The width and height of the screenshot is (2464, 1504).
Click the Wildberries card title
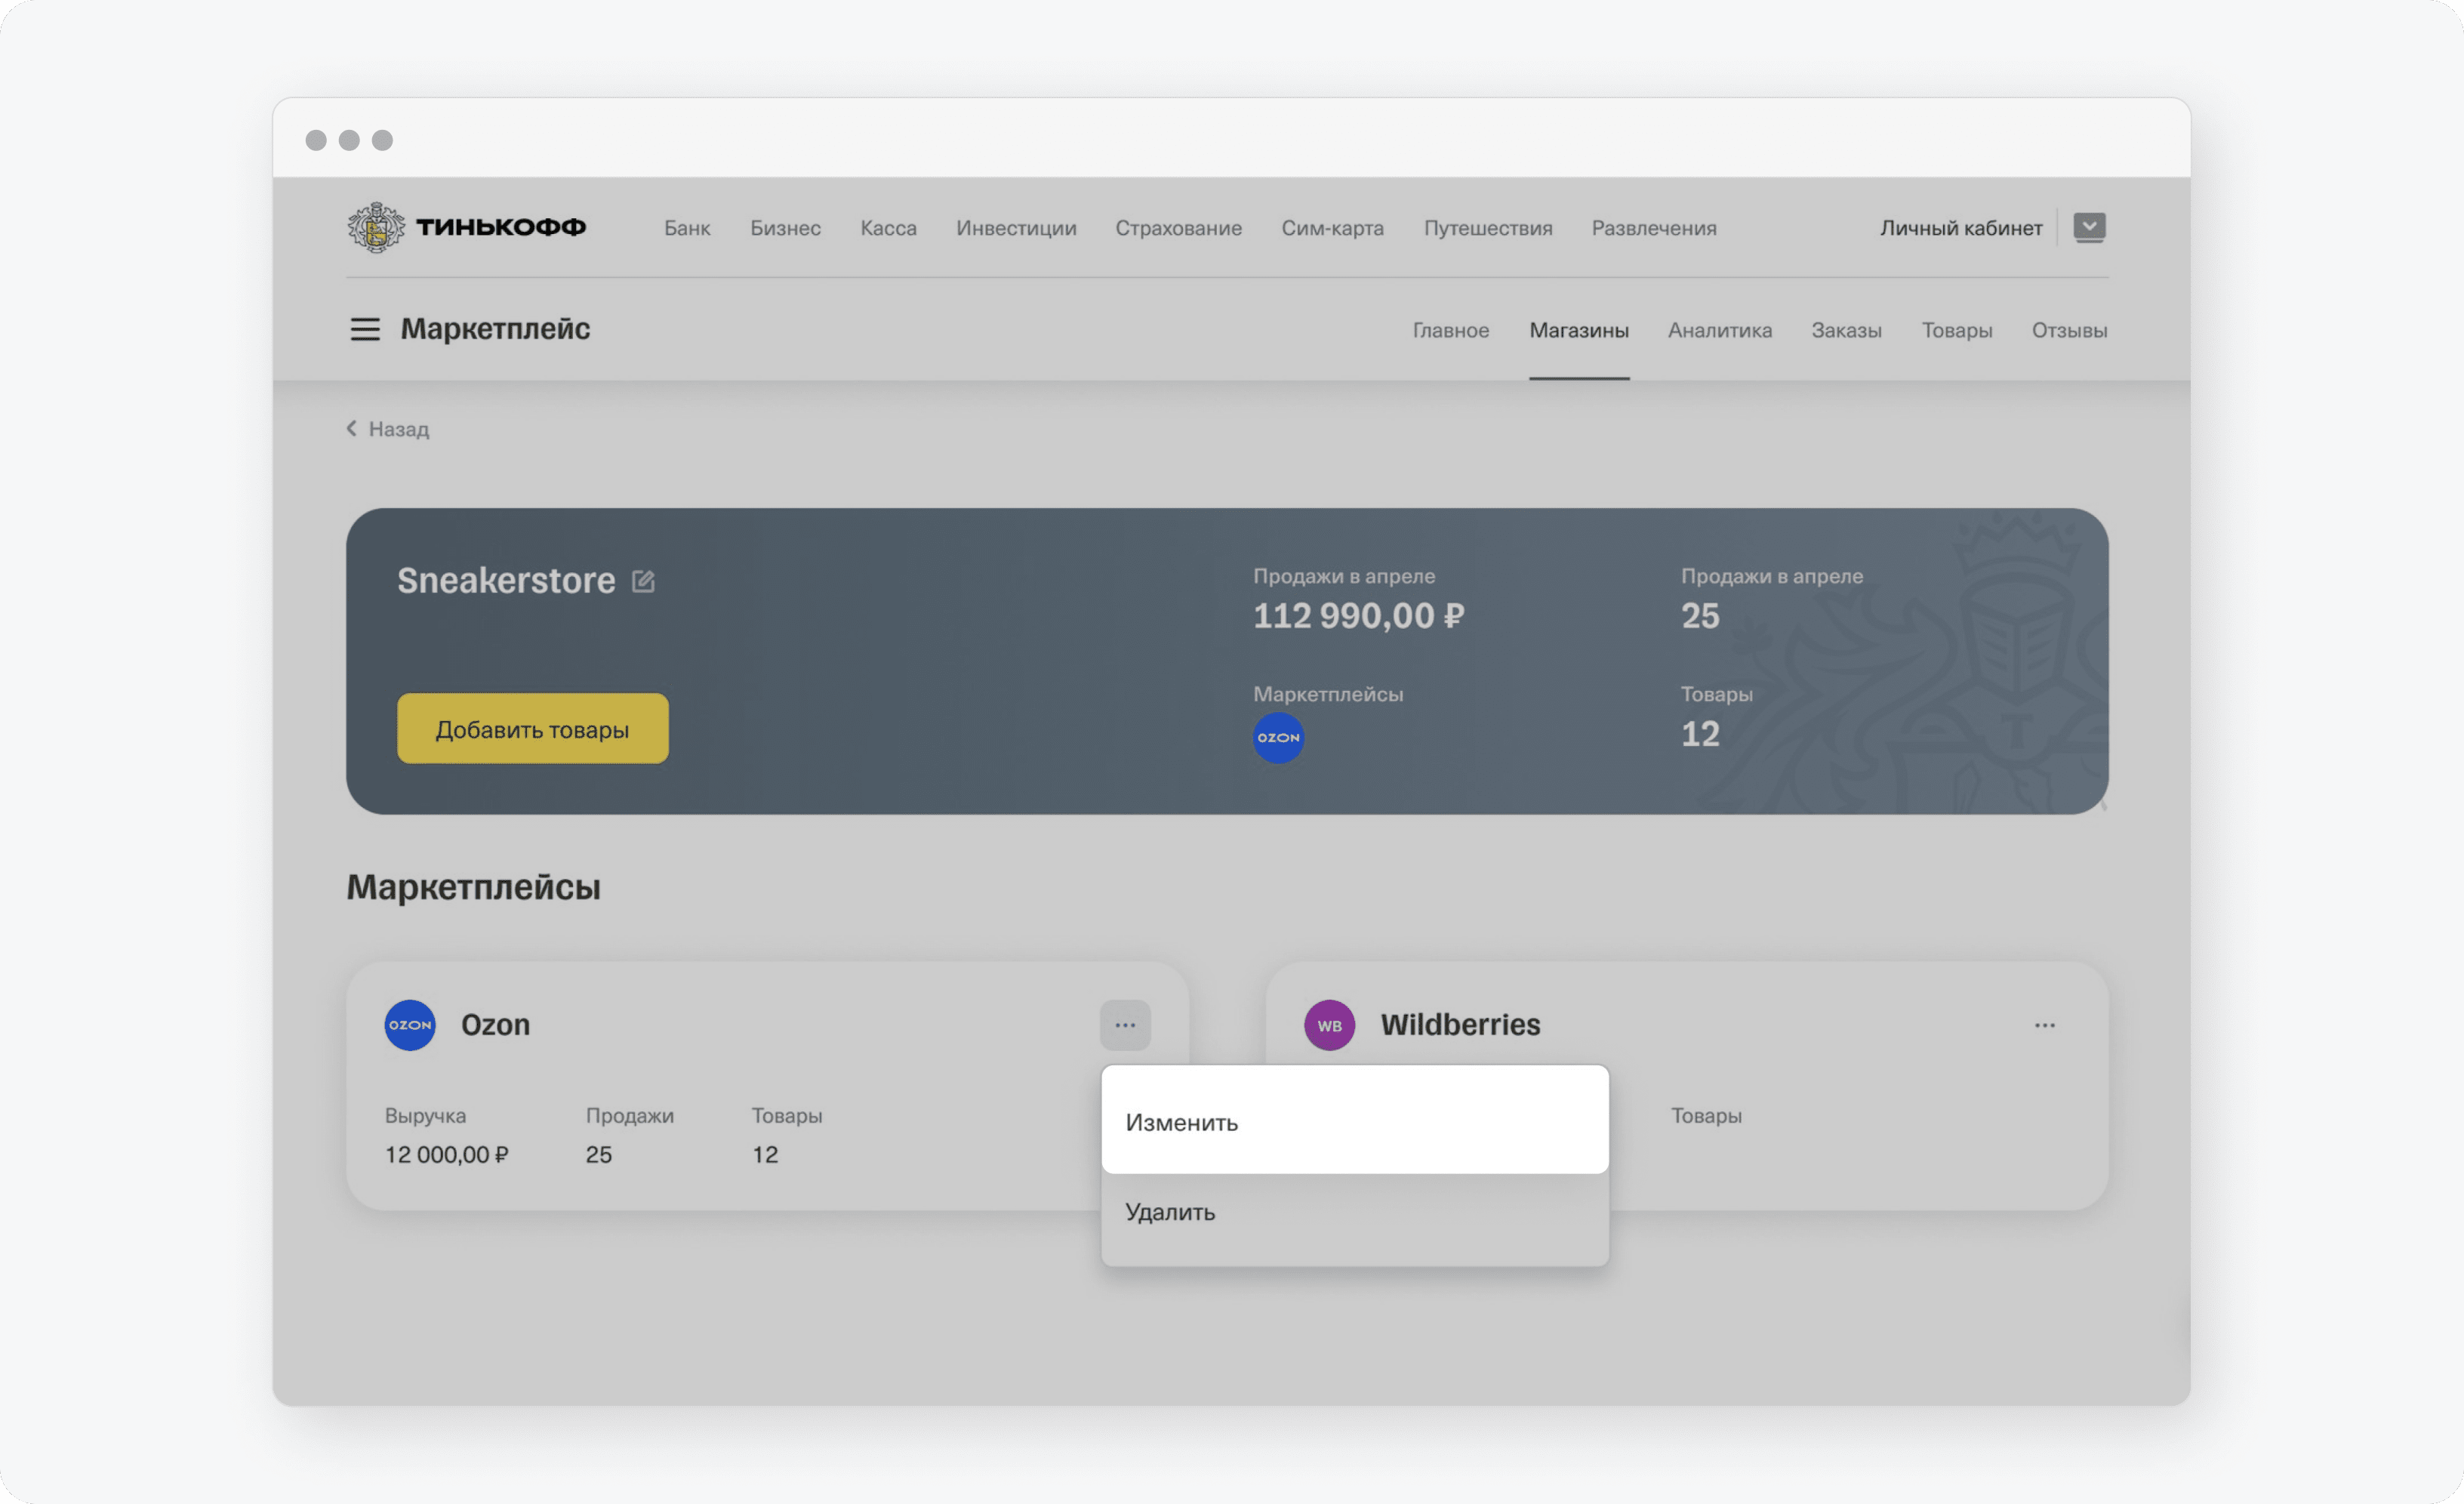click(1460, 1025)
